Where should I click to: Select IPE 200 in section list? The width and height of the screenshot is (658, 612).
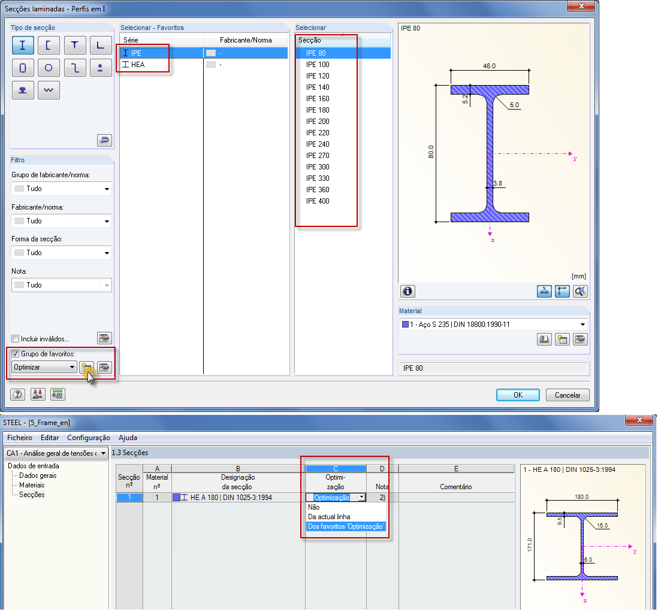pyautogui.click(x=318, y=121)
